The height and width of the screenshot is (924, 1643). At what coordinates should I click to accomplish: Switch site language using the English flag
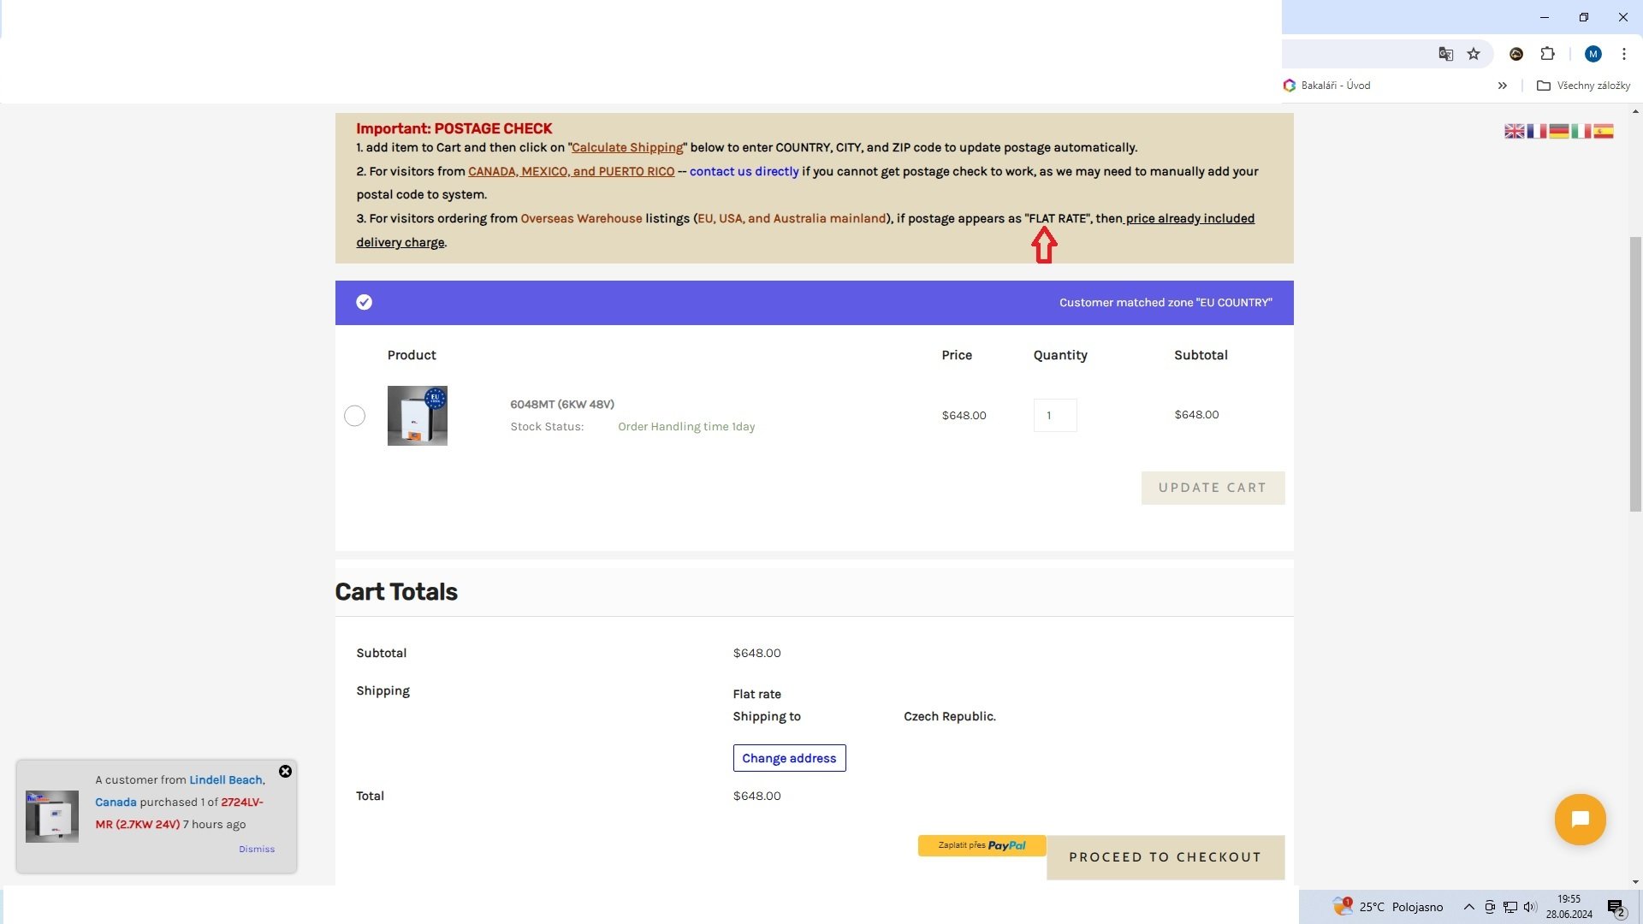pos(1514,131)
